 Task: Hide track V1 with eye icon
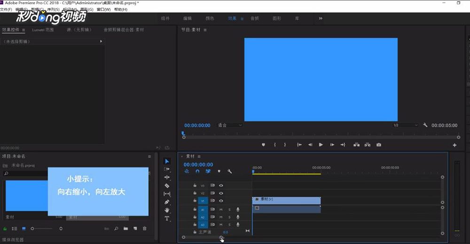221,200
